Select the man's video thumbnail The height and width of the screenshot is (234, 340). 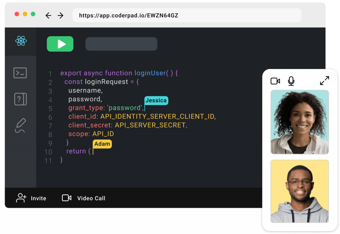tap(299, 191)
